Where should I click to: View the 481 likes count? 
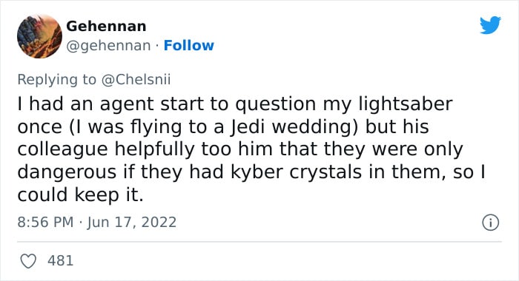60,260
